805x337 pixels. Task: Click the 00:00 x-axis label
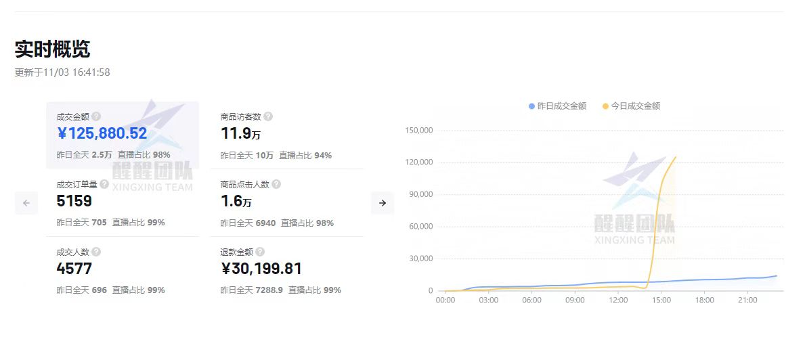pyautogui.click(x=445, y=300)
